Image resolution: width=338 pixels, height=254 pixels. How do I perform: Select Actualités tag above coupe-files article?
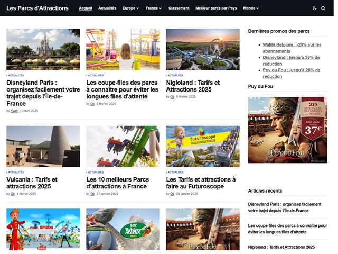pos(95,75)
